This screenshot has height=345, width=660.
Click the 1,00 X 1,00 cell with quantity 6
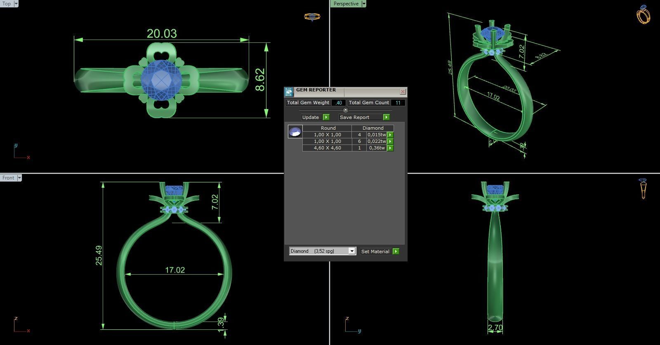point(328,141)
